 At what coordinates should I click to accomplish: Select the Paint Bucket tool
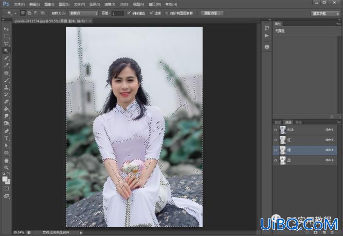click(x=6, y=109)
